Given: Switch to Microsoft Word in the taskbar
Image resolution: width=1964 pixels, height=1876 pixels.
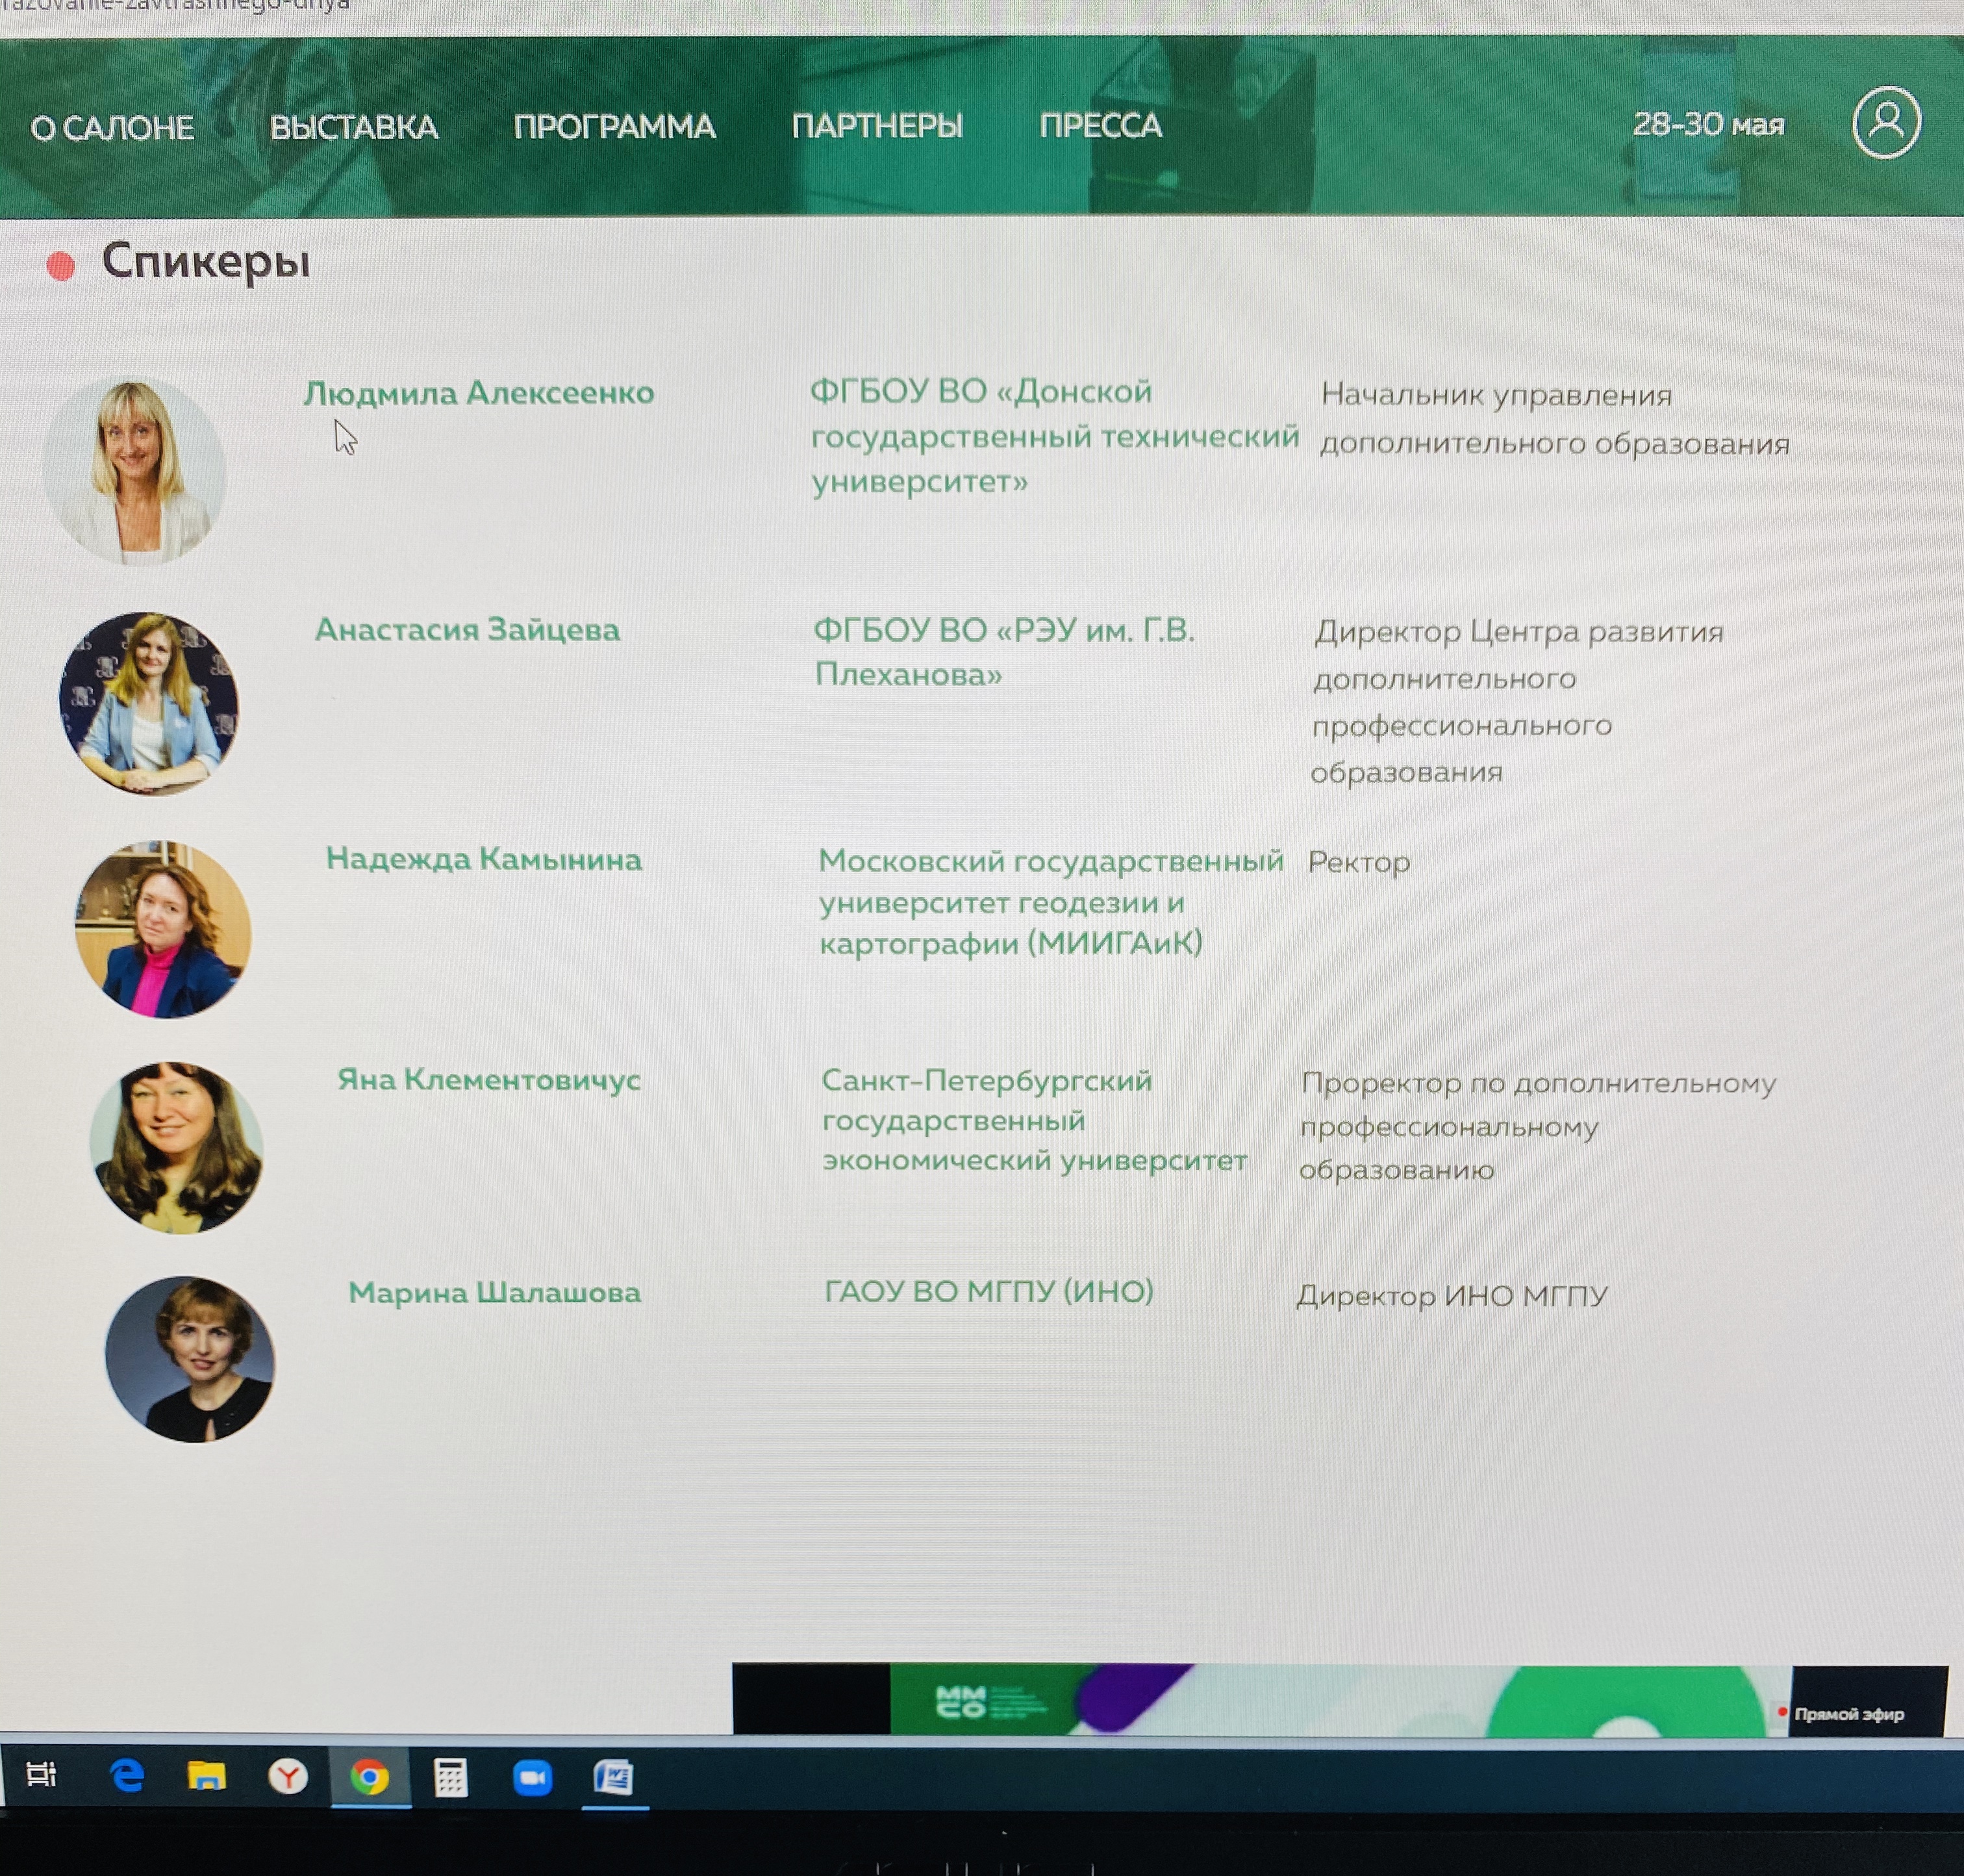Looking at the screenshot, I should coord(613,1778).
